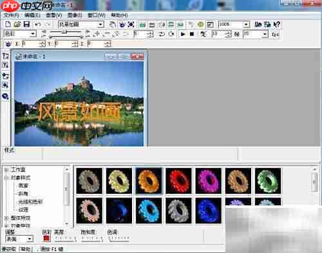Click the blue globe icon in left toolbar
This screenshot has height=253, width=322.
[5, 97]
